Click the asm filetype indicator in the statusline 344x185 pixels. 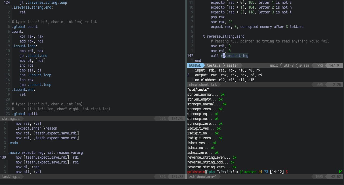point(304,65)
